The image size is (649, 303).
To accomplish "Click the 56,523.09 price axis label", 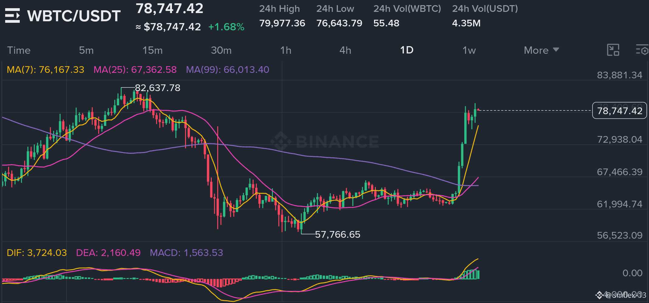I will (620, 235).
